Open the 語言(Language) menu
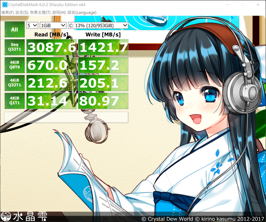The height and width of the screenshot is (222, 266). tap(82, 13)
